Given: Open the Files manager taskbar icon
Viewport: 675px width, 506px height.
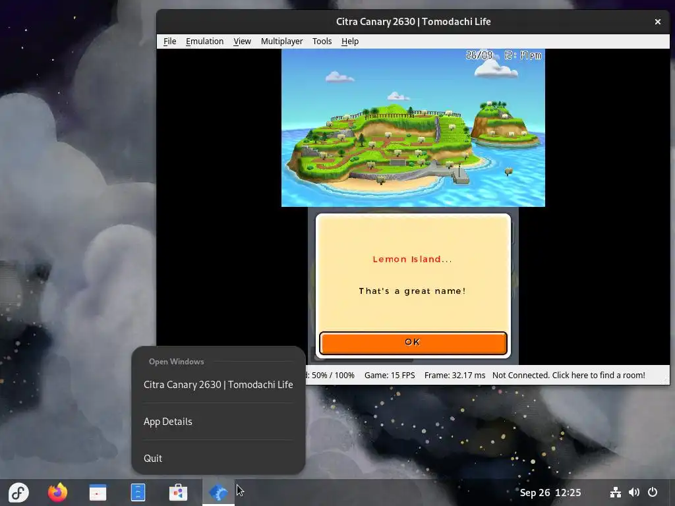Looking at the screenshot, I should [138, 492].
